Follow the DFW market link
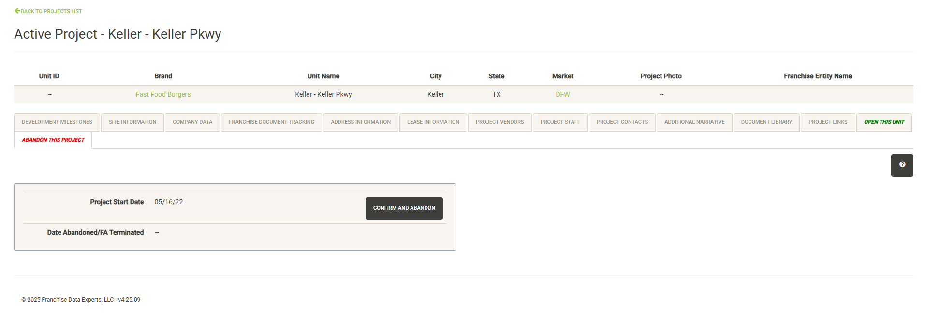Screen dimensions: 925x324 tap(562, 95)
